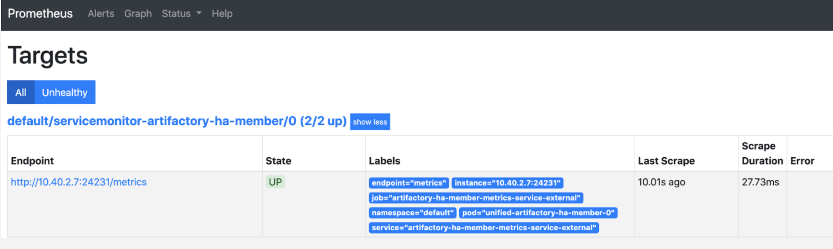This screenshot has width=833, height=249.
Task: Click the namespace="default" label badge
Action: tap(412, 213)
